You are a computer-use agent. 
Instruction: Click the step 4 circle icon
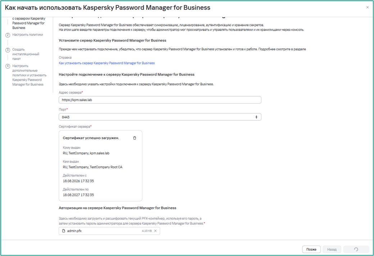point(8,66)
